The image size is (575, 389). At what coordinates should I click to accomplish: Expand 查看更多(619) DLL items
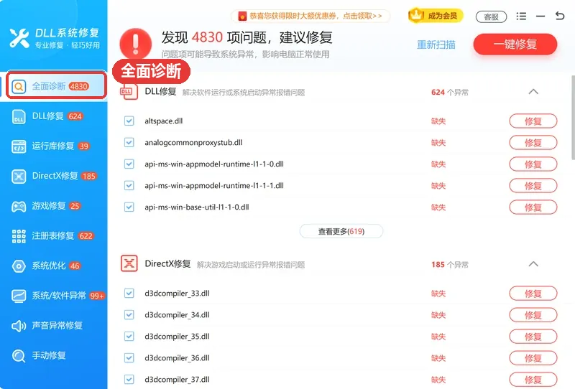[341, 231]
